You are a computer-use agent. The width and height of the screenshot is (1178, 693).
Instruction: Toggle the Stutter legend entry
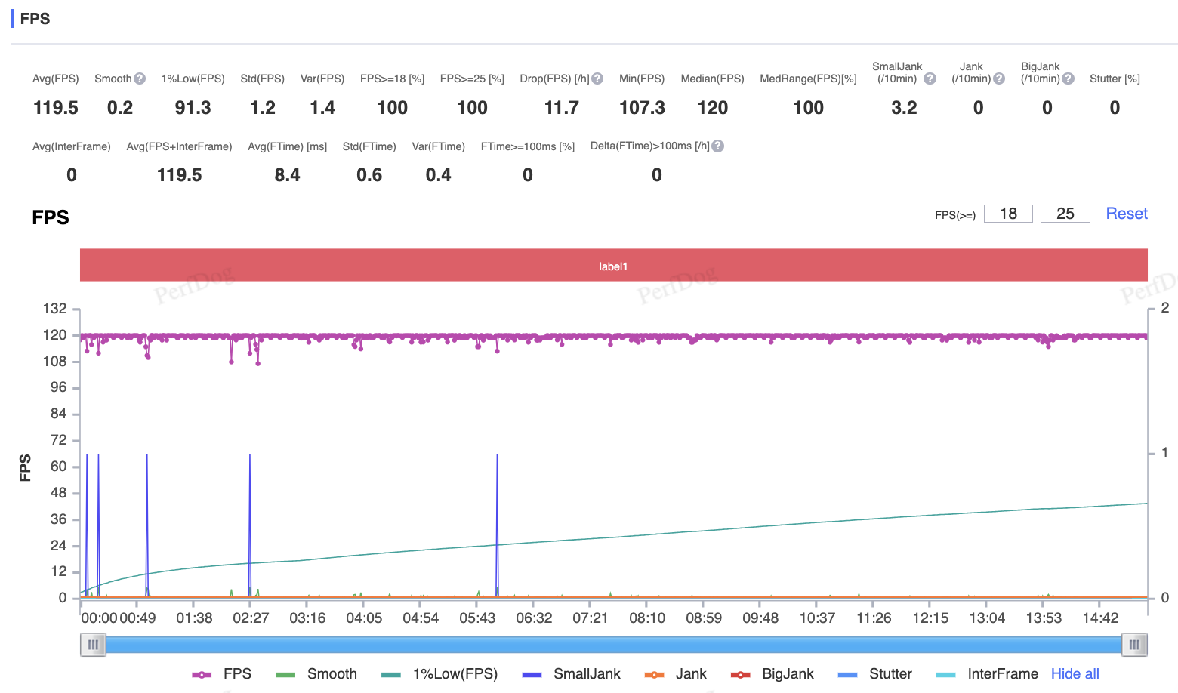874,674
